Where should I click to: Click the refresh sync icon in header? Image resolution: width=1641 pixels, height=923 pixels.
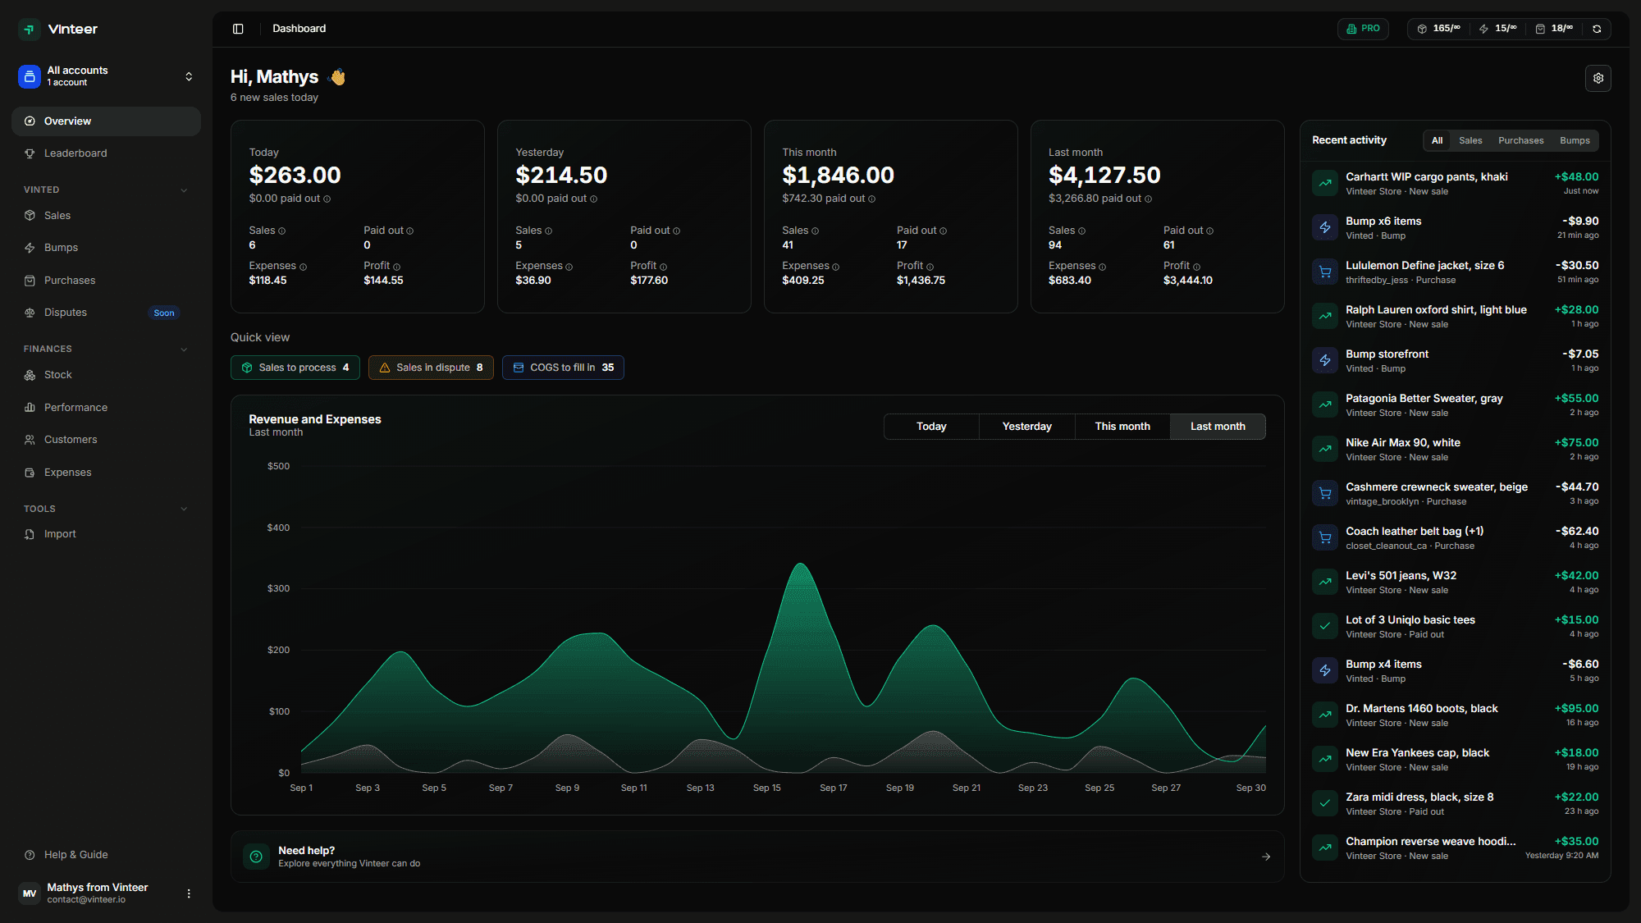[1597, 29]
